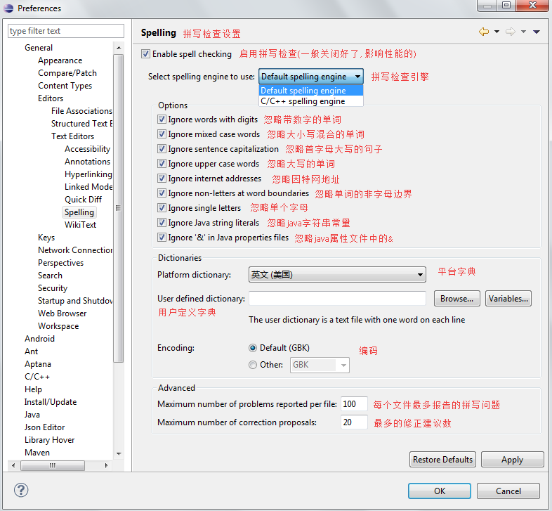The width and height of the screenshot is (552, 511).
Task: Select Android tree item
Action: pos(39,339)
